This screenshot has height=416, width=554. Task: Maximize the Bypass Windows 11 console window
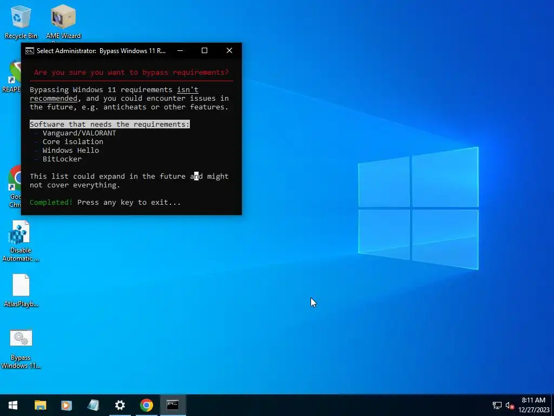(x=204, y=50)
